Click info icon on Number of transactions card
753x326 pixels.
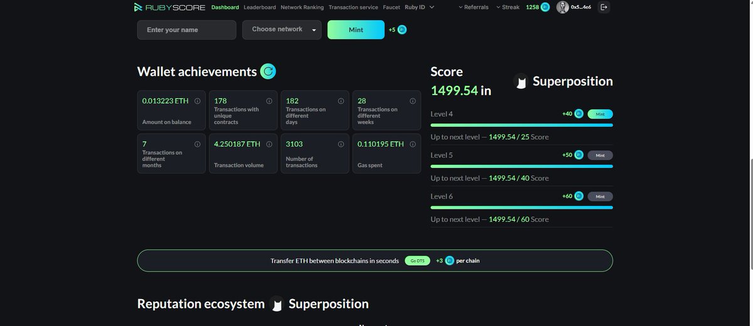(x=341, y=144)
